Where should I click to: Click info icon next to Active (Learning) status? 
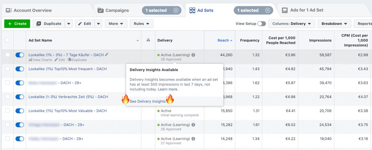(193, 55)
